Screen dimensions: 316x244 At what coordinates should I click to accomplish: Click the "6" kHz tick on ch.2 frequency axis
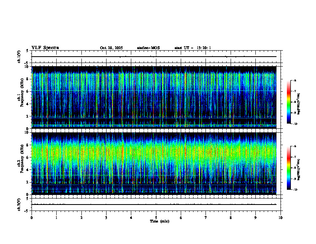tap(28, 157)
